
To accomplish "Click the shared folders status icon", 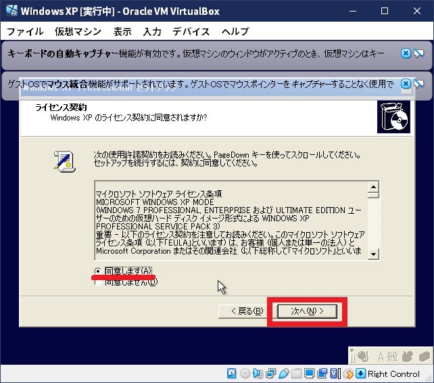I will (296, 374).
